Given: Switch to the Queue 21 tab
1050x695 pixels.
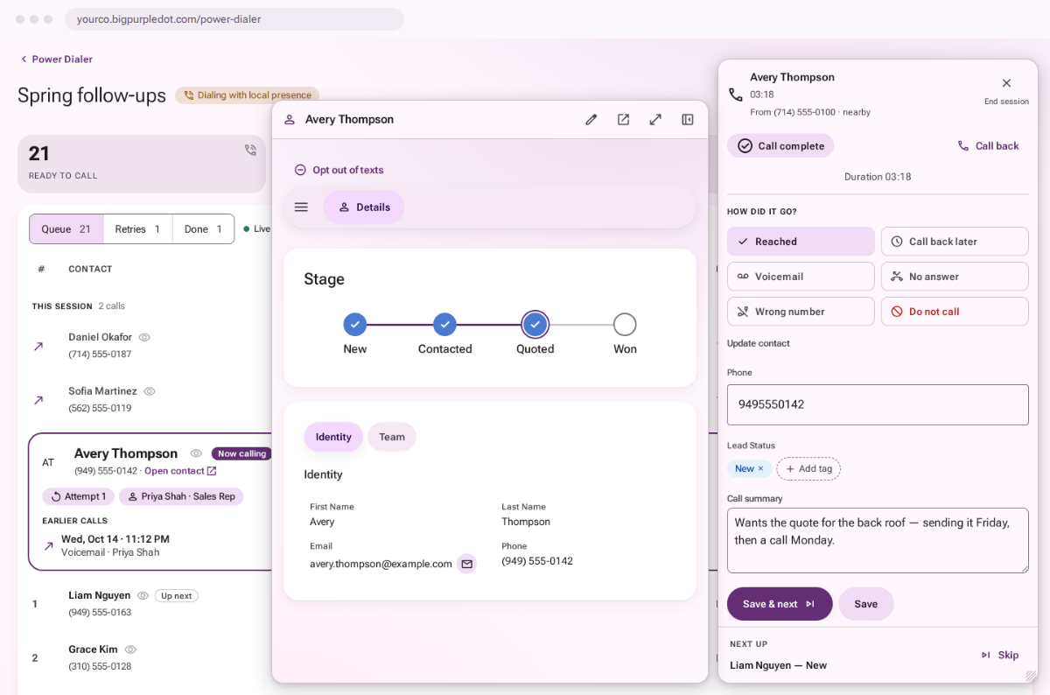Looking at the screenshot, I should coord(66,229).
